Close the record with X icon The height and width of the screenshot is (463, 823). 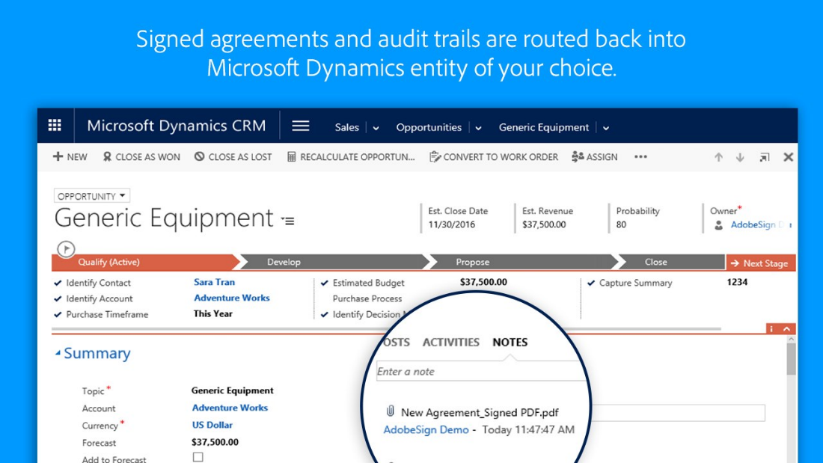(789, 157)
